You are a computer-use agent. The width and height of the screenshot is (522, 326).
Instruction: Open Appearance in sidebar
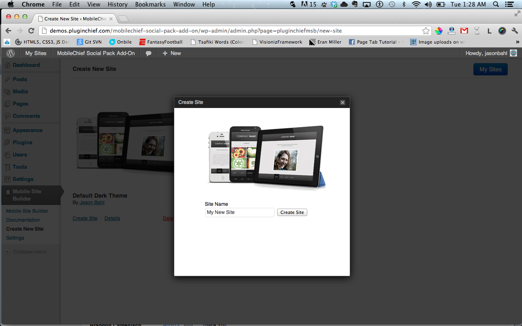[27, 130]
